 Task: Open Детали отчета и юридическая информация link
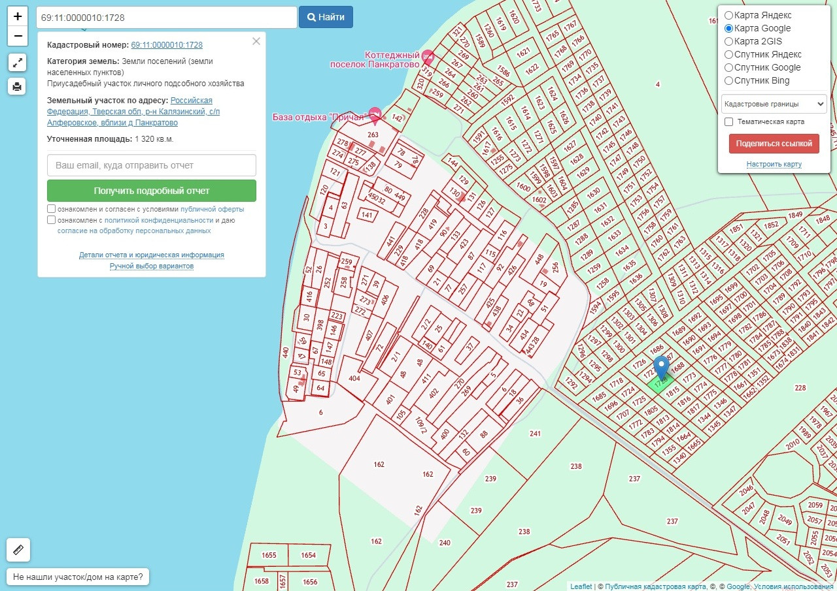tap(152, 255)
